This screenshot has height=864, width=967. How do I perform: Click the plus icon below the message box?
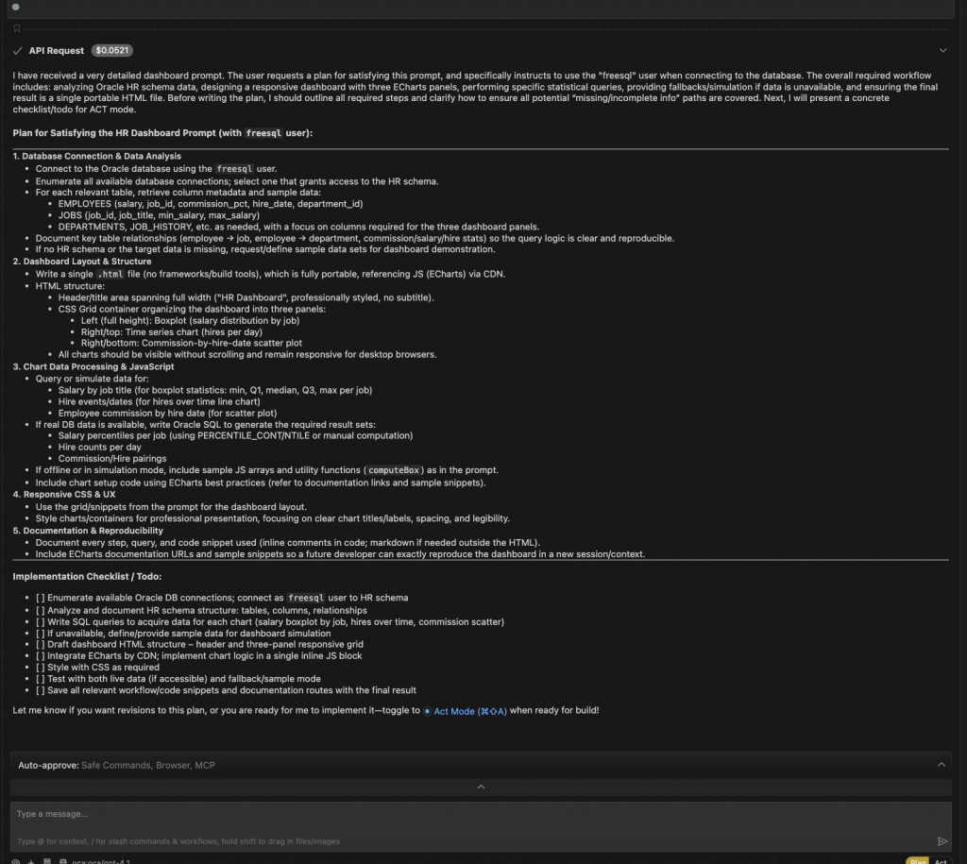coord(31,861)
